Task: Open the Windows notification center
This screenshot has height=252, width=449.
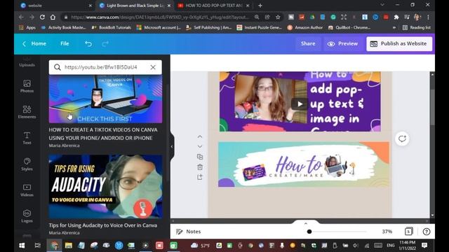Action: pos(424,246)
